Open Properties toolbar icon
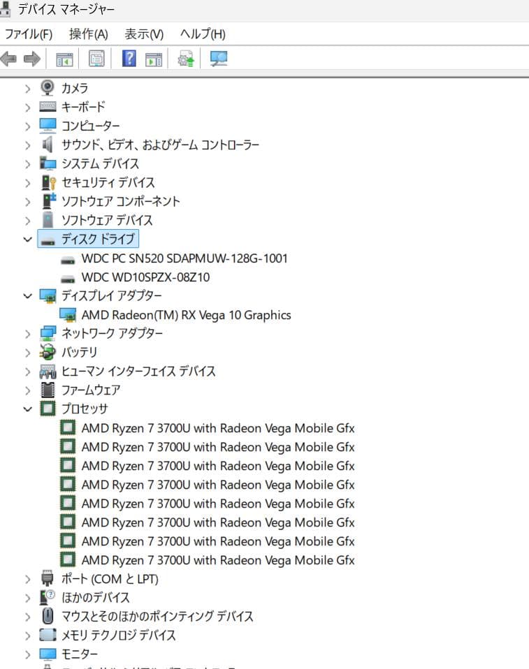The image size is (529, 669). [x=96, y=59]
